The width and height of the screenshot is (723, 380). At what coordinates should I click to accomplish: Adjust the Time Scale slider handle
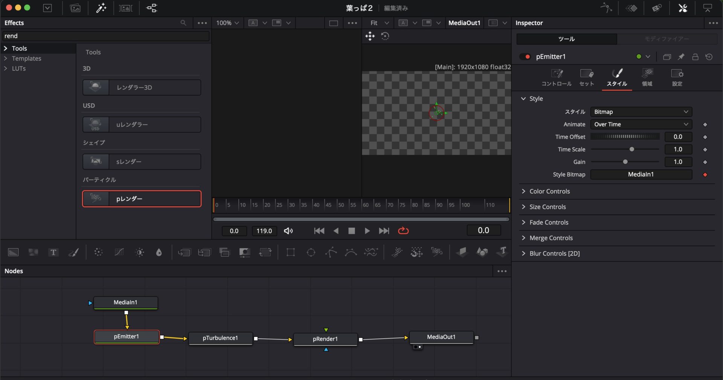(x=632, y=149)
